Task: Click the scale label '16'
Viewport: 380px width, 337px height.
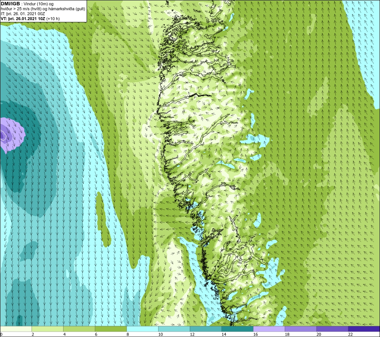Action: (256, 334)
